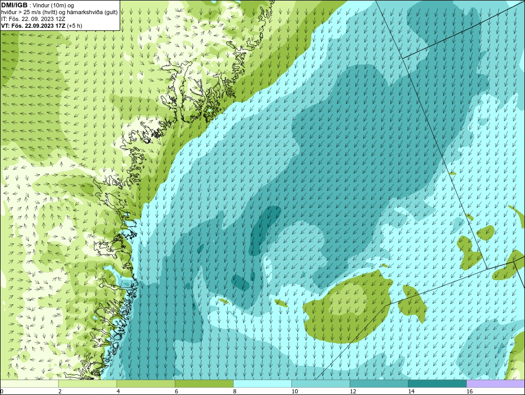Screen dimensions: 525x395
Task: Click the legend value label 10
Action: pyautogui.click(x=295, y=392)
